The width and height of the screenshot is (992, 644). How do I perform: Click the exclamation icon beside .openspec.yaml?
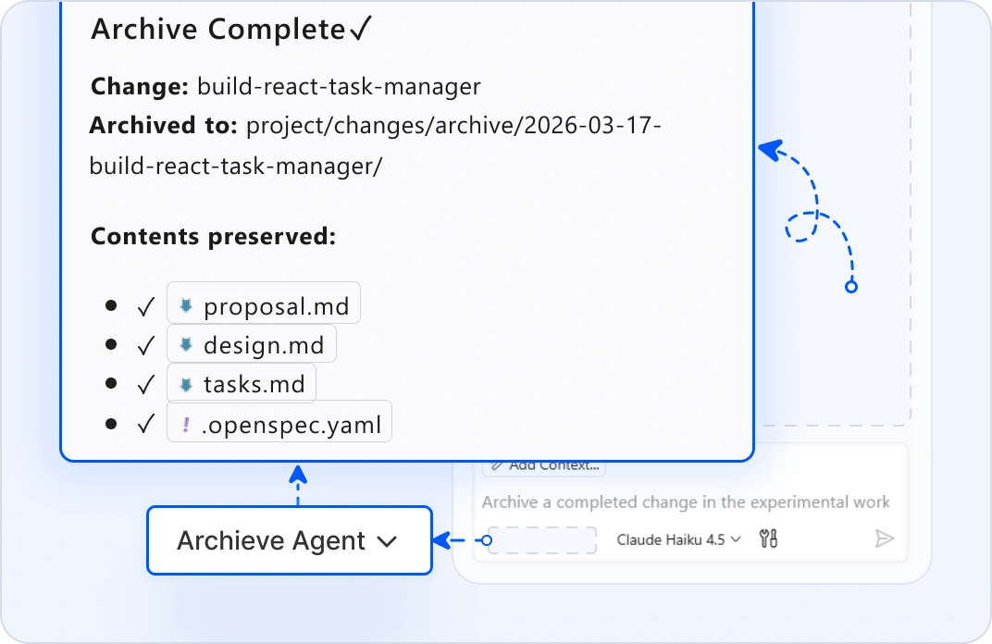click(186, 425)
